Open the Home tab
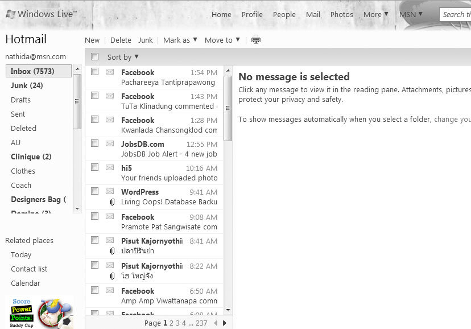The width and height of the screenshot is (471, 329). (221, 14)
